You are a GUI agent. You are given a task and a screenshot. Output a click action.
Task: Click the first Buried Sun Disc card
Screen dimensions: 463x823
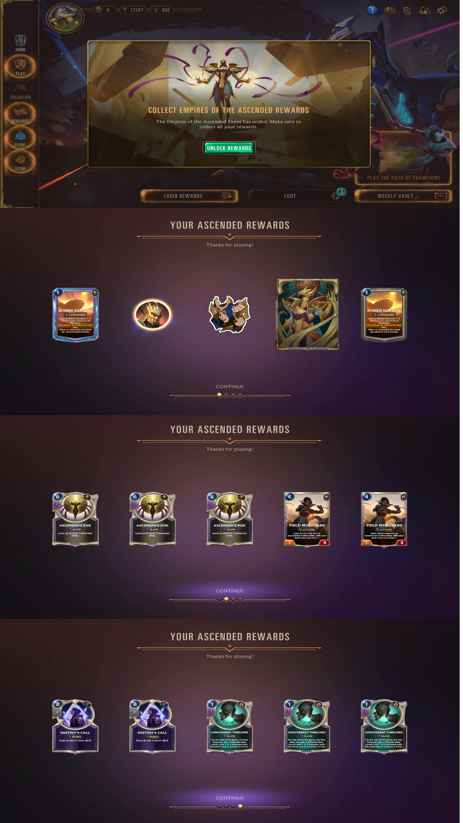[76, 315]
